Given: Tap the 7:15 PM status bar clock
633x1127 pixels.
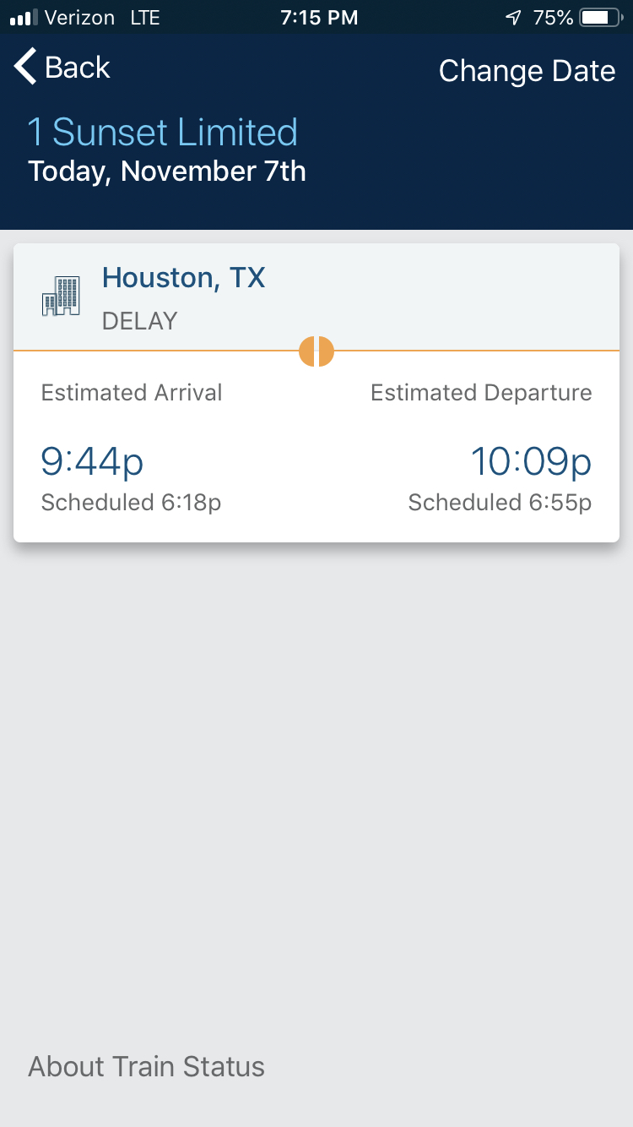Looking at the screenshot, I should tap(318, 18).
